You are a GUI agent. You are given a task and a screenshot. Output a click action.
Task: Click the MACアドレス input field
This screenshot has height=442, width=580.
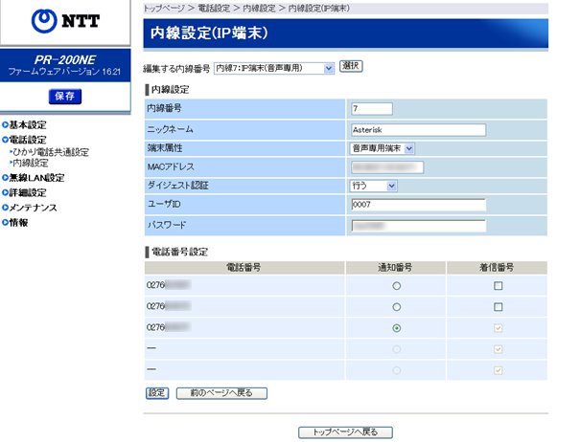[x=387, y=167]
